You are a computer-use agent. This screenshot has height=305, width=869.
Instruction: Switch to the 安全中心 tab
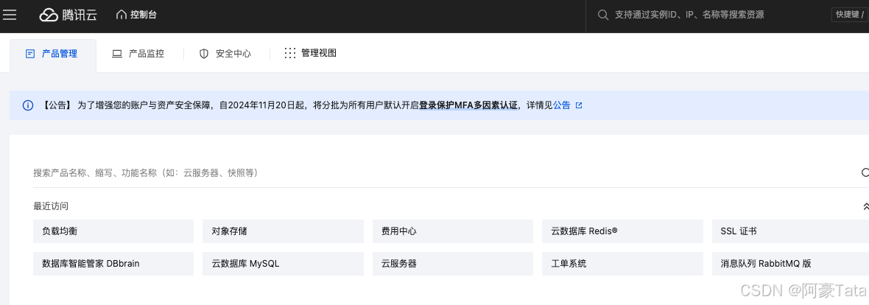[225, 54]
